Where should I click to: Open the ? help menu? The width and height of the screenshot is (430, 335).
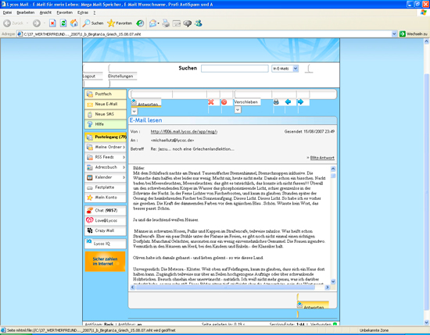point(95,12)
